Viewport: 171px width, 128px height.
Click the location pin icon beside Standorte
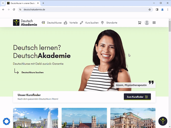102,23
